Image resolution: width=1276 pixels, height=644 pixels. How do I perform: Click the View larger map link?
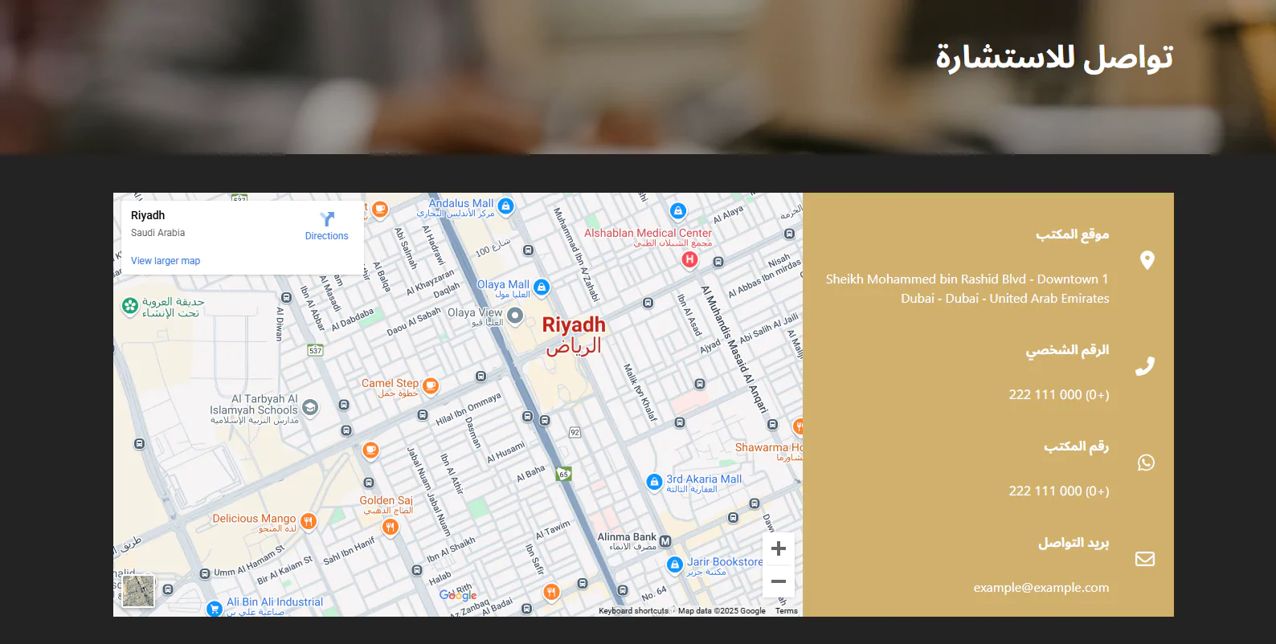166,261
